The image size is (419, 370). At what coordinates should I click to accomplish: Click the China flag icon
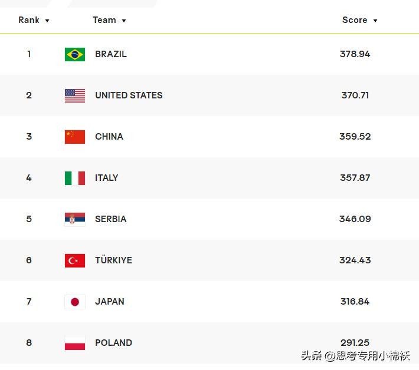(75, 137)
